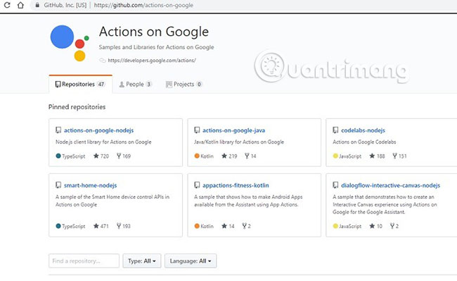View 188 stargazers of codelabs-nodejs
Image resolution: width=457 pixels, height=281 pixels.
pos(377,156)
